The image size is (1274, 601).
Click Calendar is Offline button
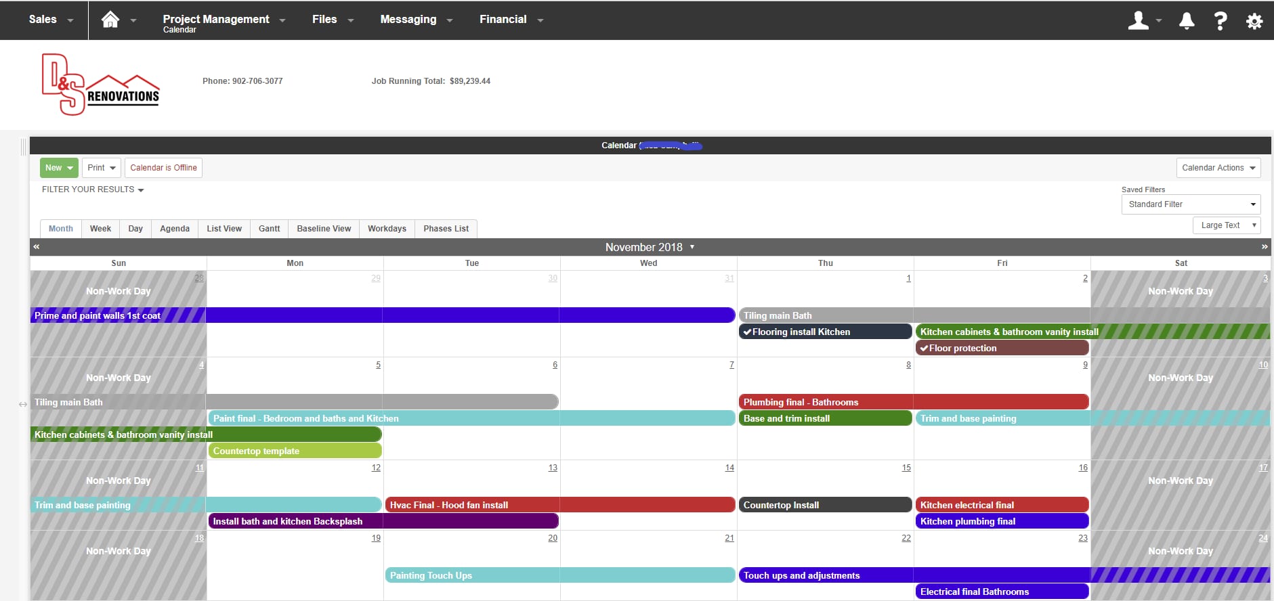click(163, 168)
